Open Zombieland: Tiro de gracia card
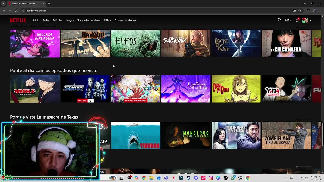Viewport: 324px width, 182px height. (286, 135)
